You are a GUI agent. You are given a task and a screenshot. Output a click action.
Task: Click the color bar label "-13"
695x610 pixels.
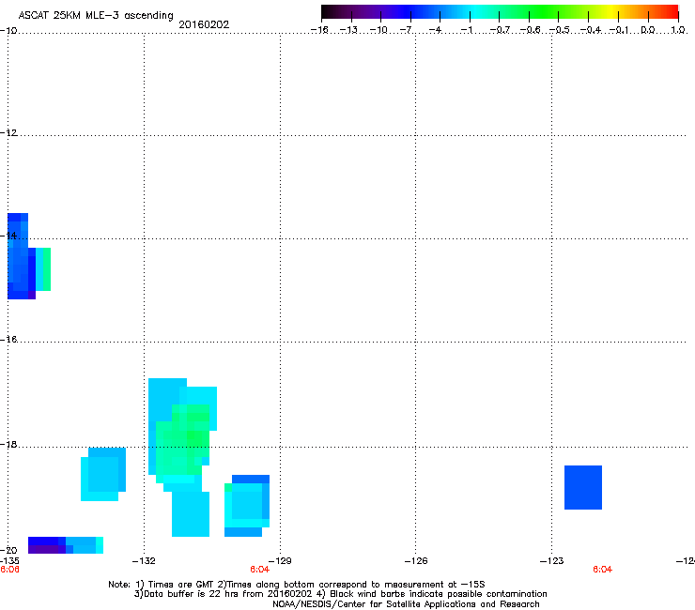348,30
